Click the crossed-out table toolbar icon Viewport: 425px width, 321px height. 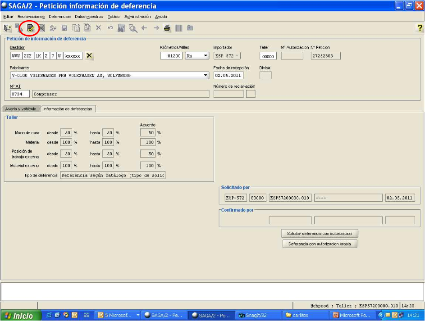(42, 28)
